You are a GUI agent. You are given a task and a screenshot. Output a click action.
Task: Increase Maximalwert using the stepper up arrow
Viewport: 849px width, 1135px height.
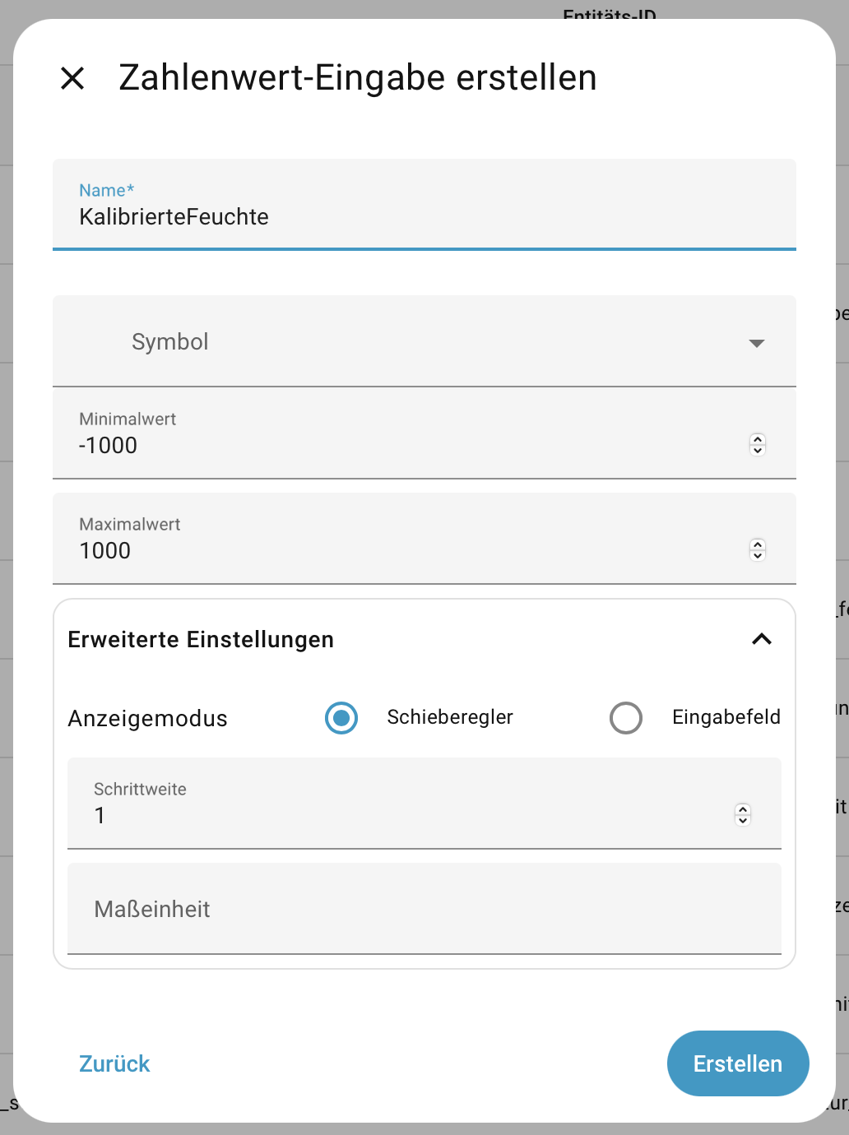click(x=758, y=544)
